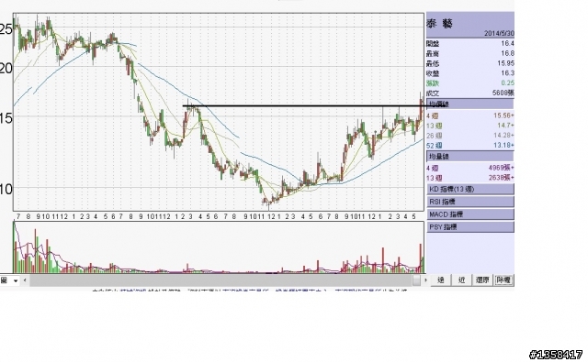Click the 13 週 volume value 2638張

[502, 178]
